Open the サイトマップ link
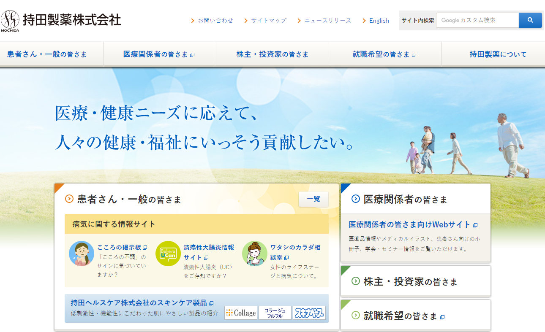Screen dimensions: 545x332 coord(269,20)
